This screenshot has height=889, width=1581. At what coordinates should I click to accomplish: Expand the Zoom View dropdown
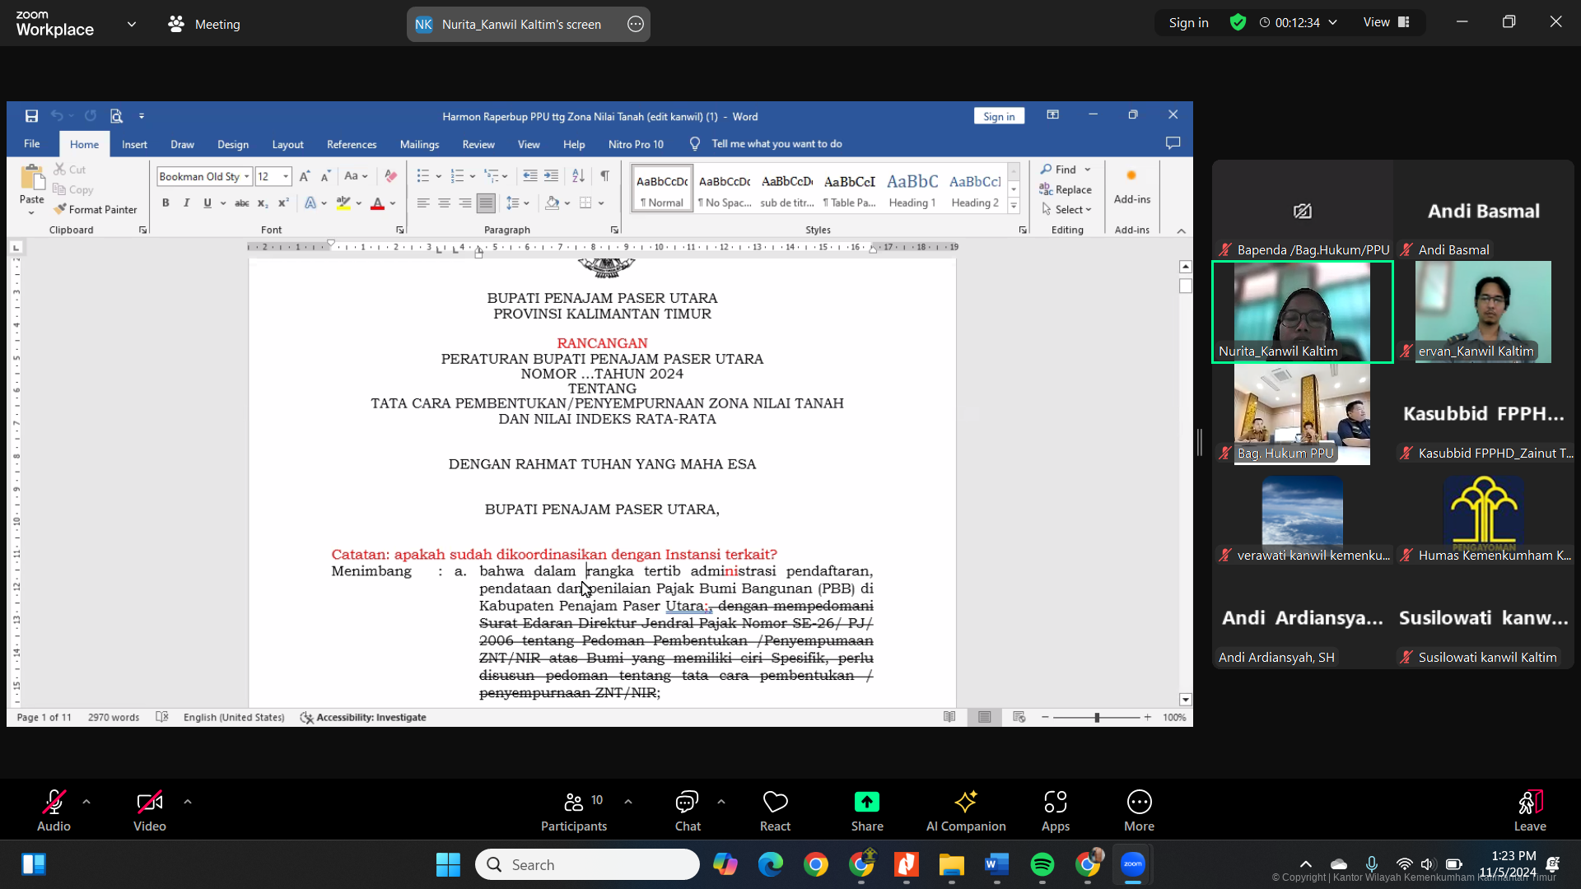[1387, 22]
